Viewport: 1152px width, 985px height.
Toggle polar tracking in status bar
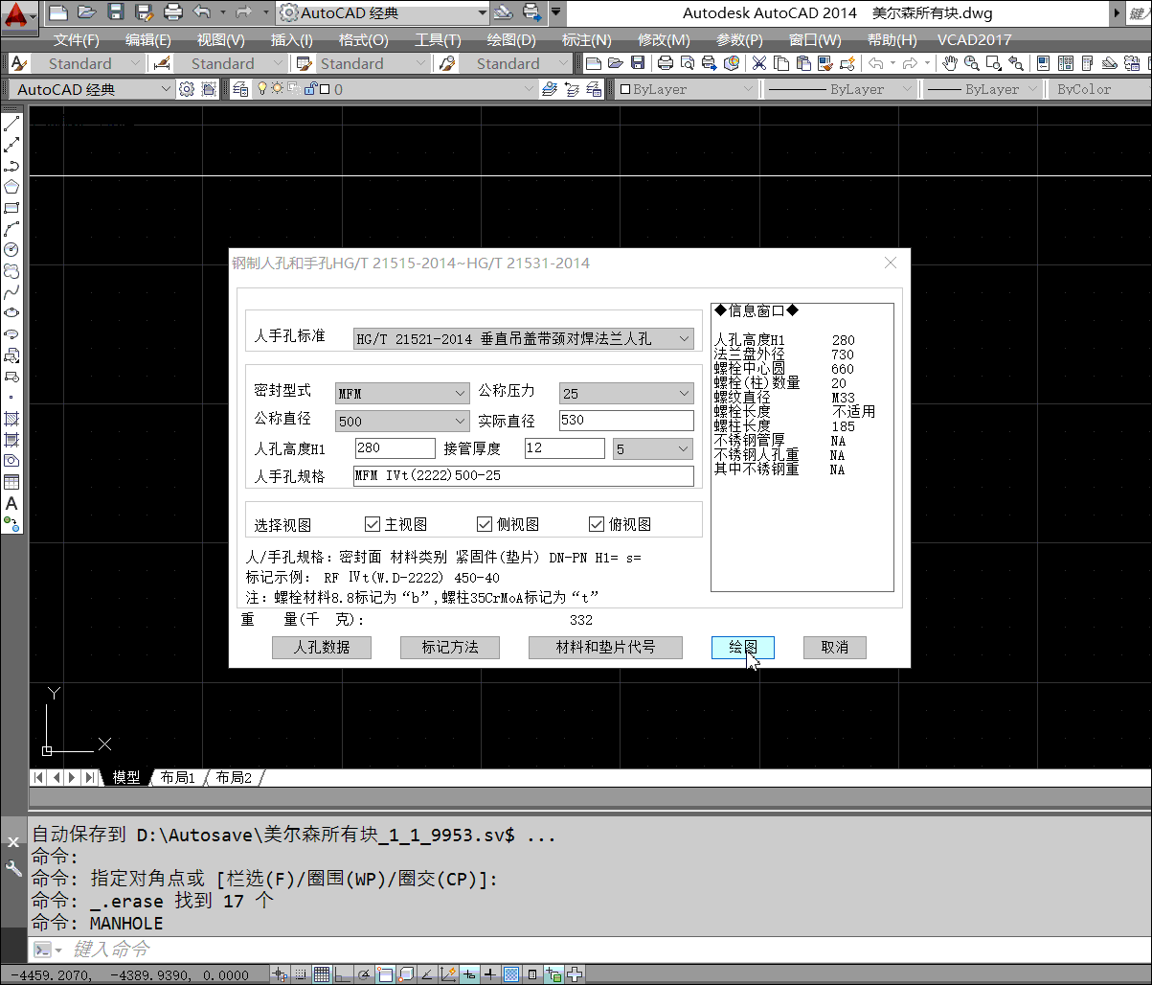point(365,974)
